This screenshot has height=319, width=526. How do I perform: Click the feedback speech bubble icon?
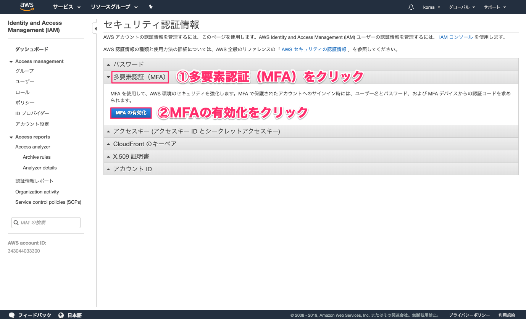point(12,315)
